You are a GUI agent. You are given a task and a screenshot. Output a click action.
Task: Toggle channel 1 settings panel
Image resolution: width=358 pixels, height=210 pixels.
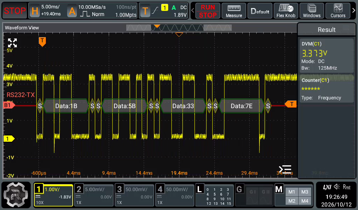tap(53, 195)
